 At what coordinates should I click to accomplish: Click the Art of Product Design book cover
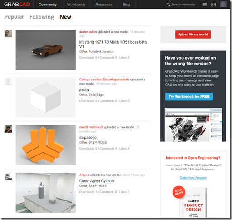(x=193, y=202)
